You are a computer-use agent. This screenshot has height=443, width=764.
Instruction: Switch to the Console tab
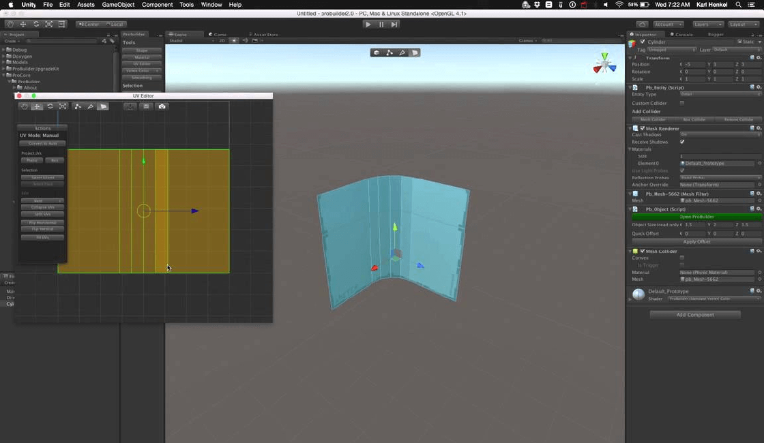681,34
